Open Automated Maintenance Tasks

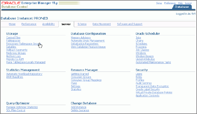[153, 62]
